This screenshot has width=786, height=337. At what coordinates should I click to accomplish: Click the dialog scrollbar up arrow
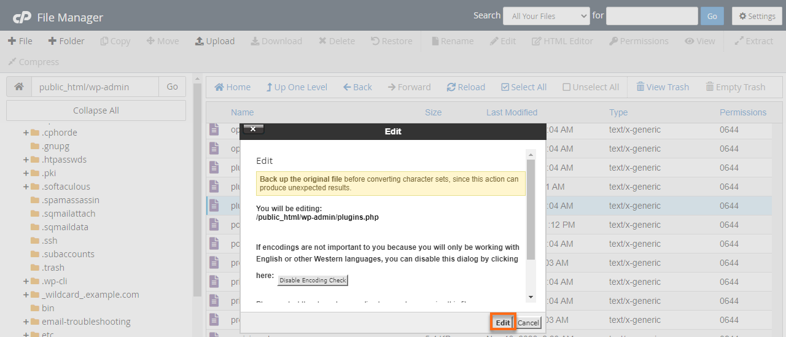(531, 153)
